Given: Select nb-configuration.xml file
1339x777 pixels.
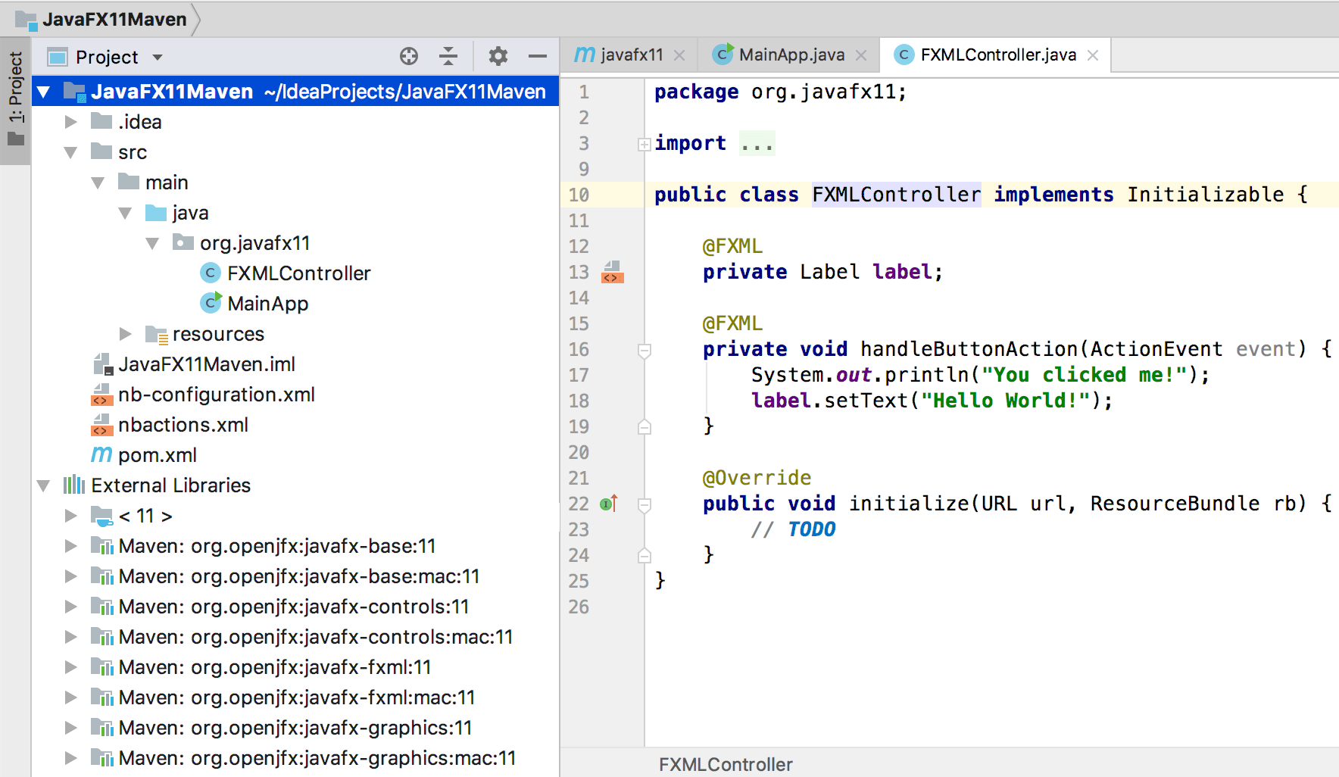Looking at the screenshot, I should [x=217, y=395].
